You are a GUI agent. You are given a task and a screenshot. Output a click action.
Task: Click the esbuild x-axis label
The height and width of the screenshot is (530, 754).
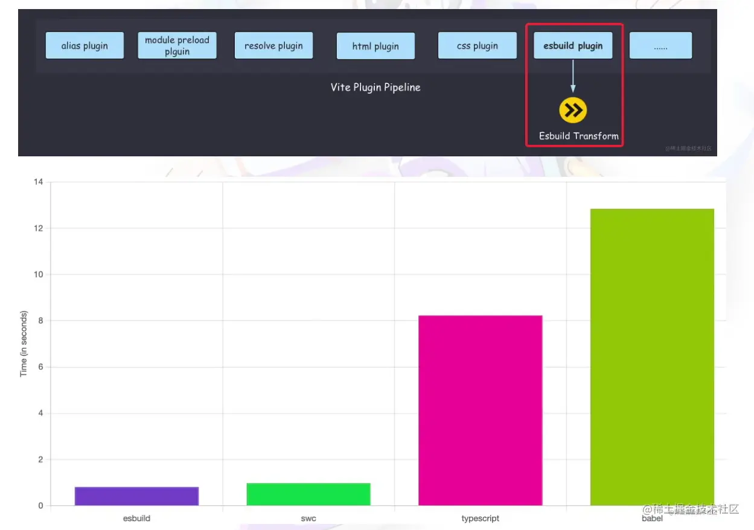tap(136, 518)
